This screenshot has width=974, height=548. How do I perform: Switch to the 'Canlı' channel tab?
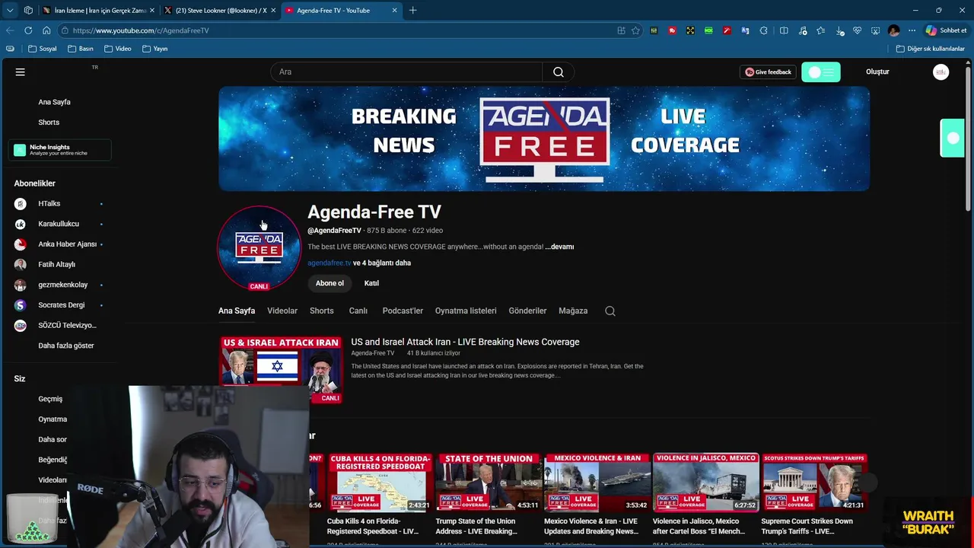(358, 311)
